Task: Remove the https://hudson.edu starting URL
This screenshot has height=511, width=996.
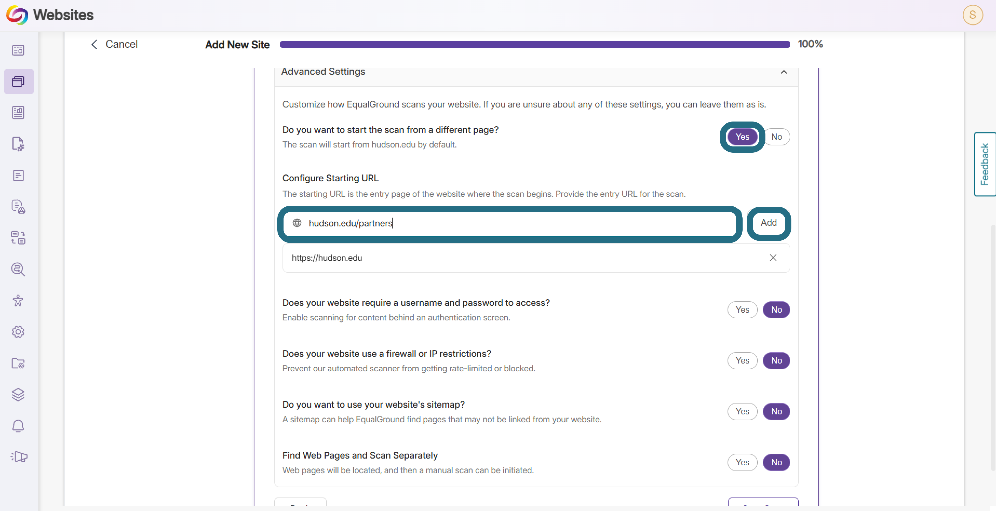Action: pyautogui.click(x=773, y=258)
